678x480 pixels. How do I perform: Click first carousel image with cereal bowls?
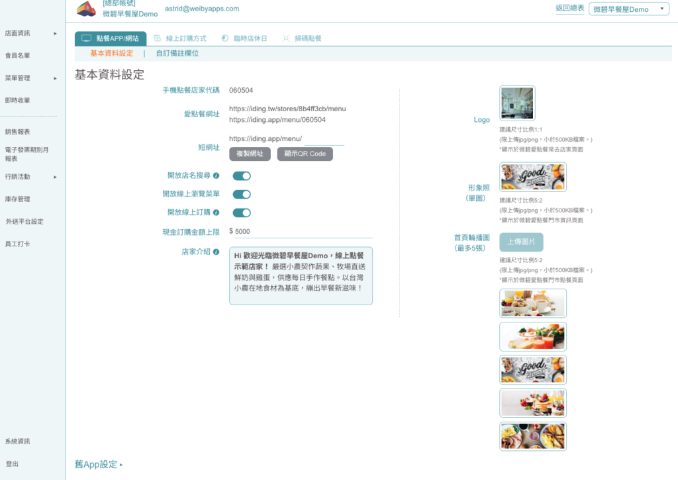533,303
